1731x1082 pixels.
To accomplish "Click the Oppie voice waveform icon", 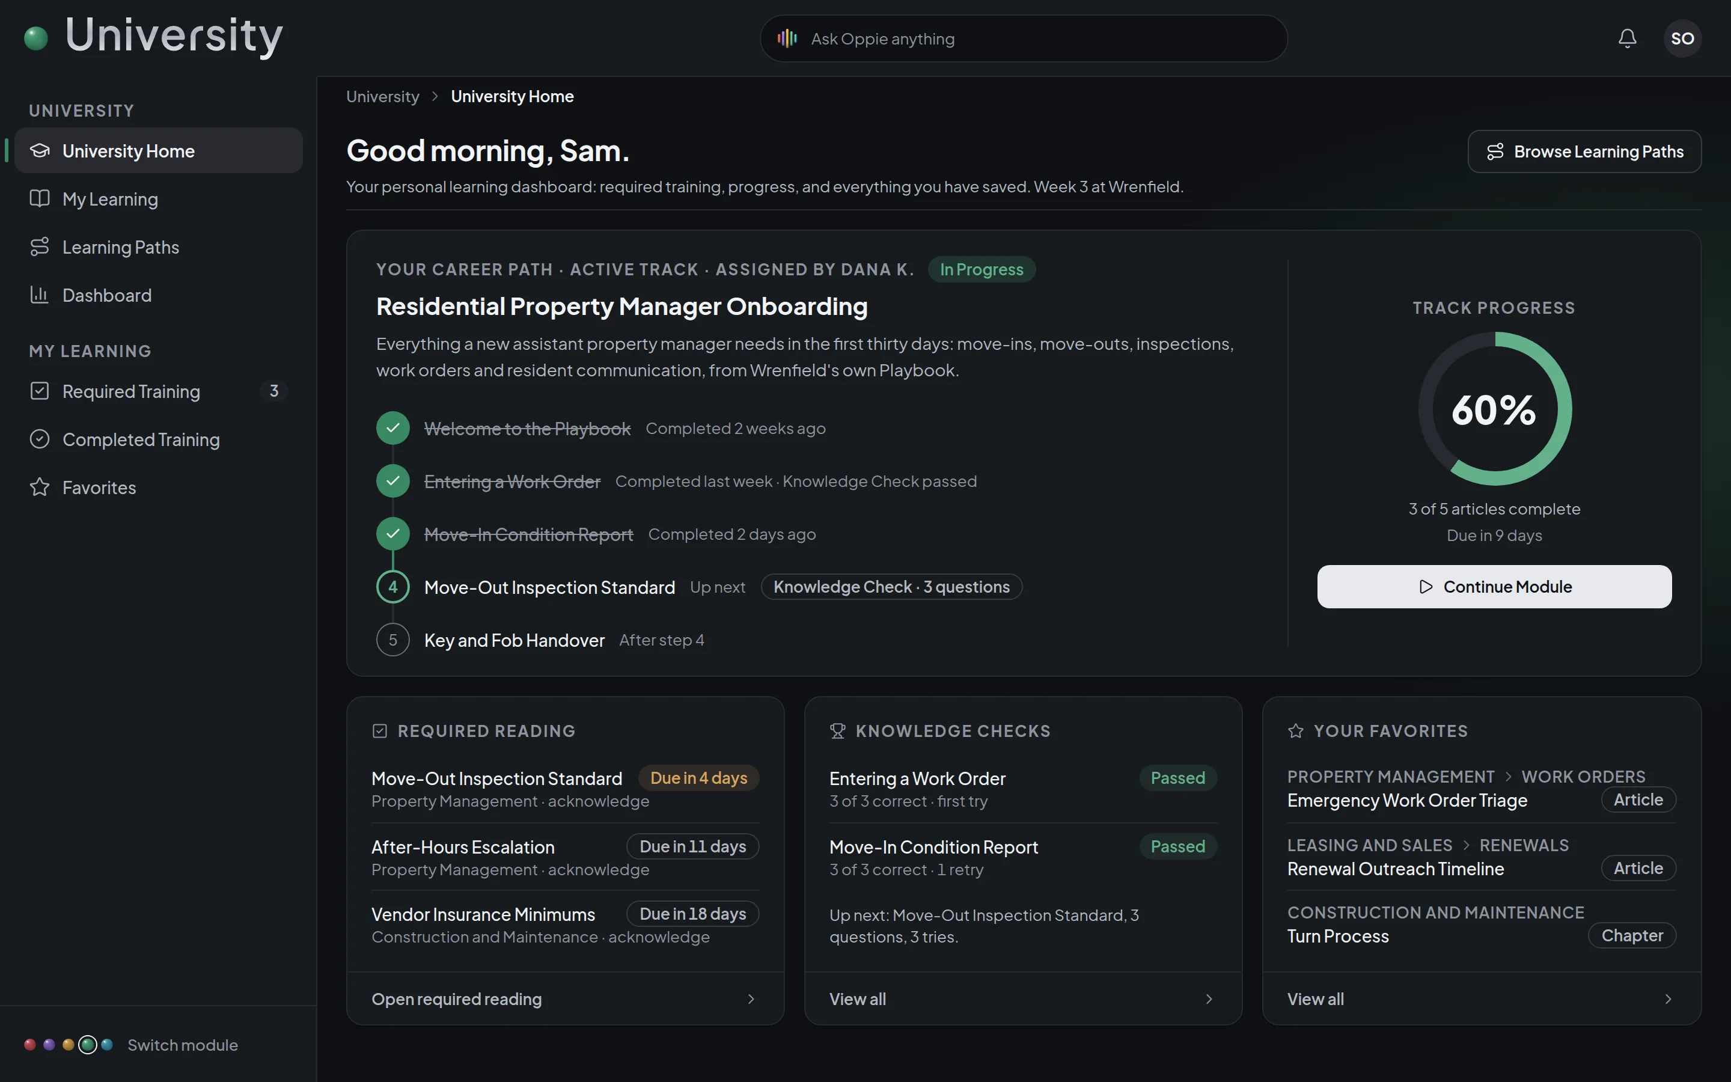I will [x=787, y=38].
